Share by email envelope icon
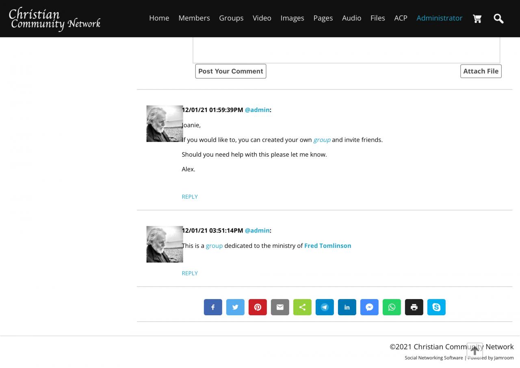Image resolution: width=520 pixels, height=368 pixels. [280, 307]
